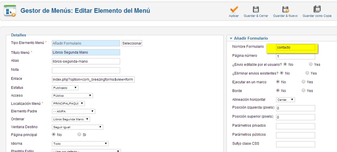Select Yes for ¿Eliminar envíos existentes?
Image resolution: width=337 pixels, height=152 pixels.
point(307,73)
